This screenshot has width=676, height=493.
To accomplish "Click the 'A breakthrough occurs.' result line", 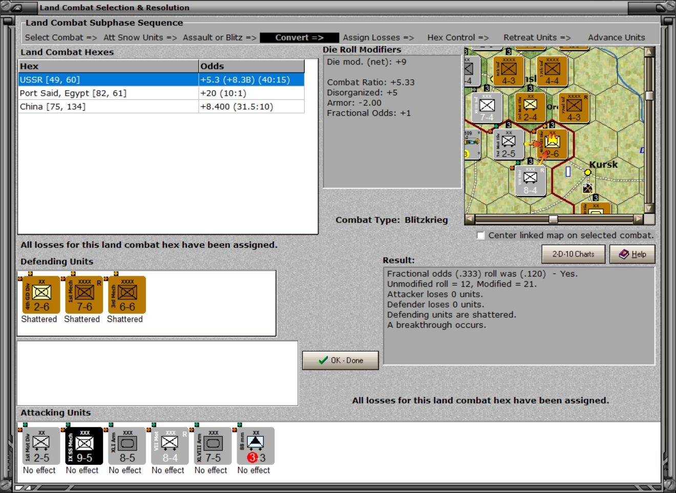I will (x=436, y=325).
